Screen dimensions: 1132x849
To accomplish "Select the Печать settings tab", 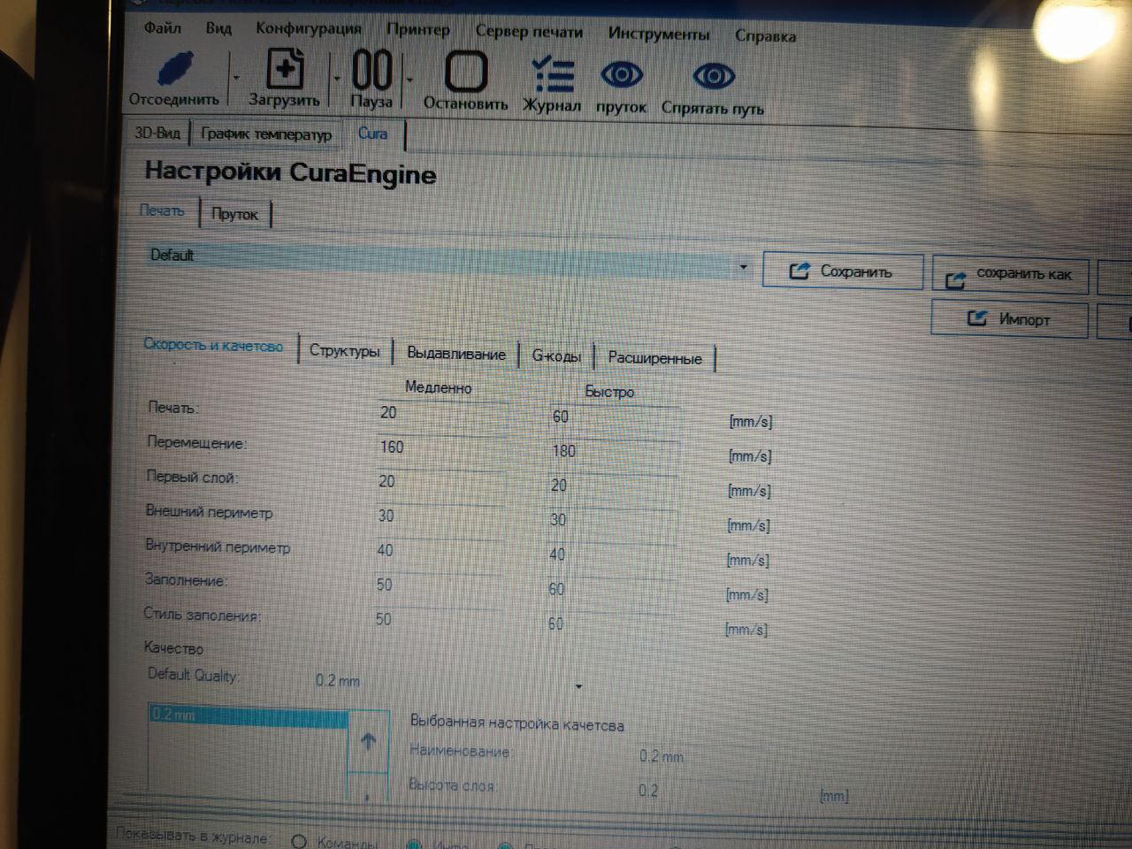I will (x=162, y=210).
